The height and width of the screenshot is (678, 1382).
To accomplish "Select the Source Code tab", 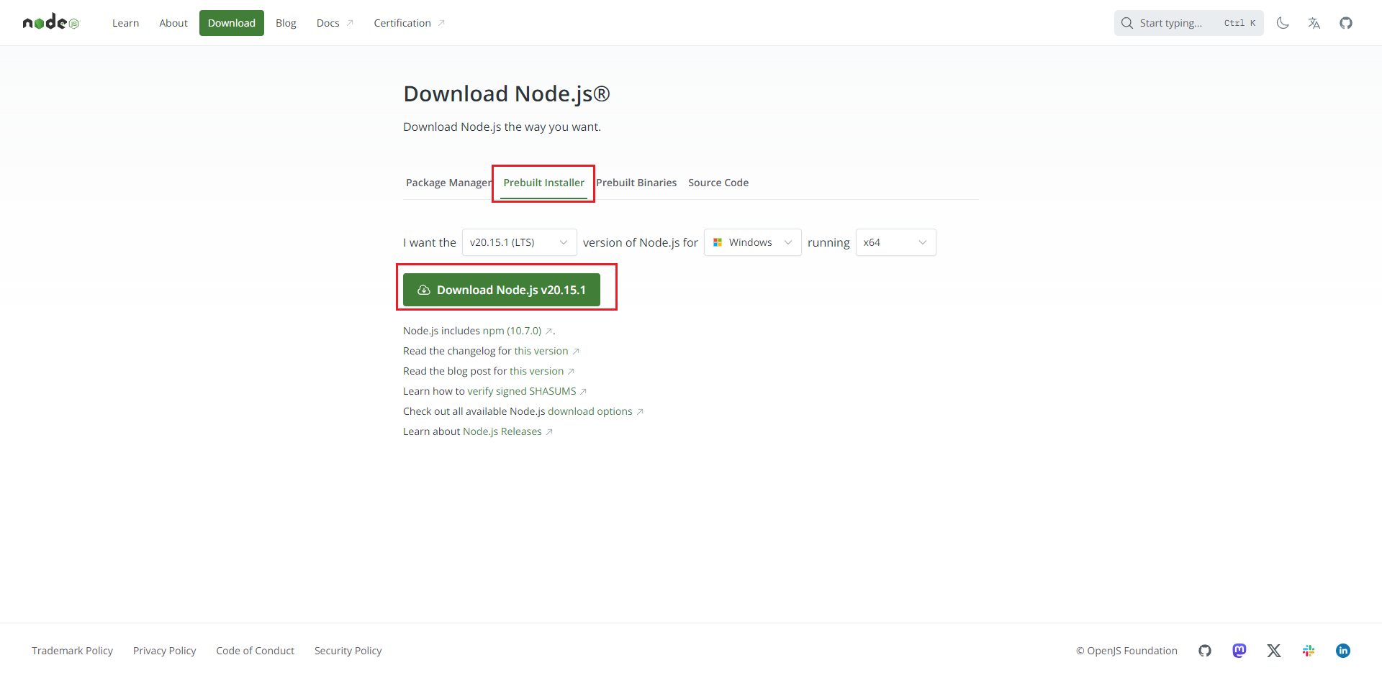I will pyautogui.click(x=718, y=183).
